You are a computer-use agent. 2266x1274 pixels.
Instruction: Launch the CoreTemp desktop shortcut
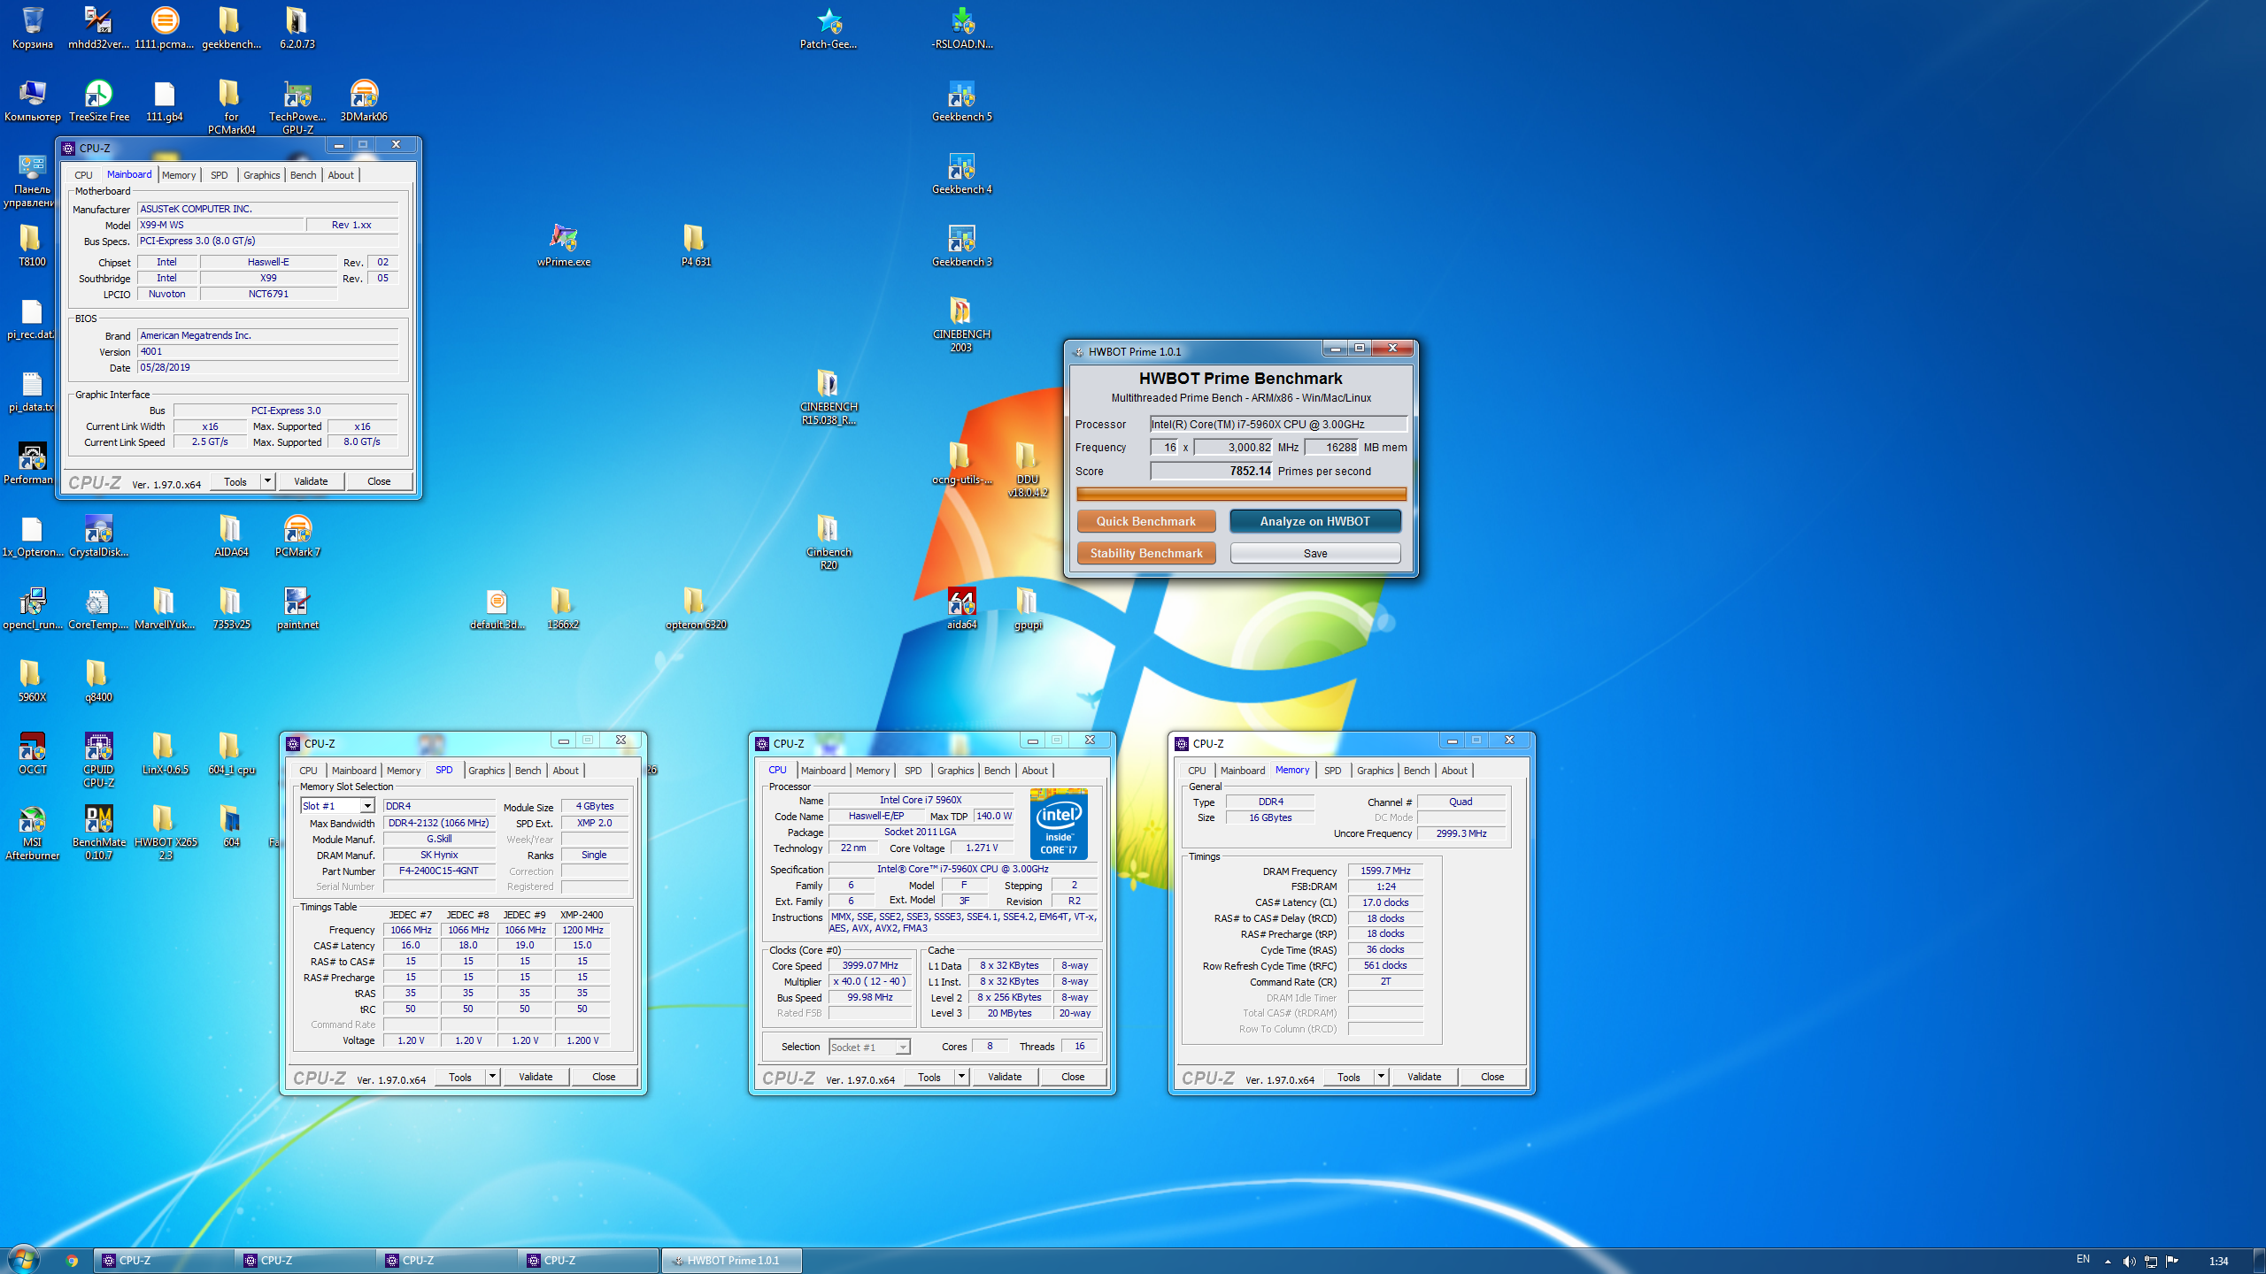tap(98, 608)
